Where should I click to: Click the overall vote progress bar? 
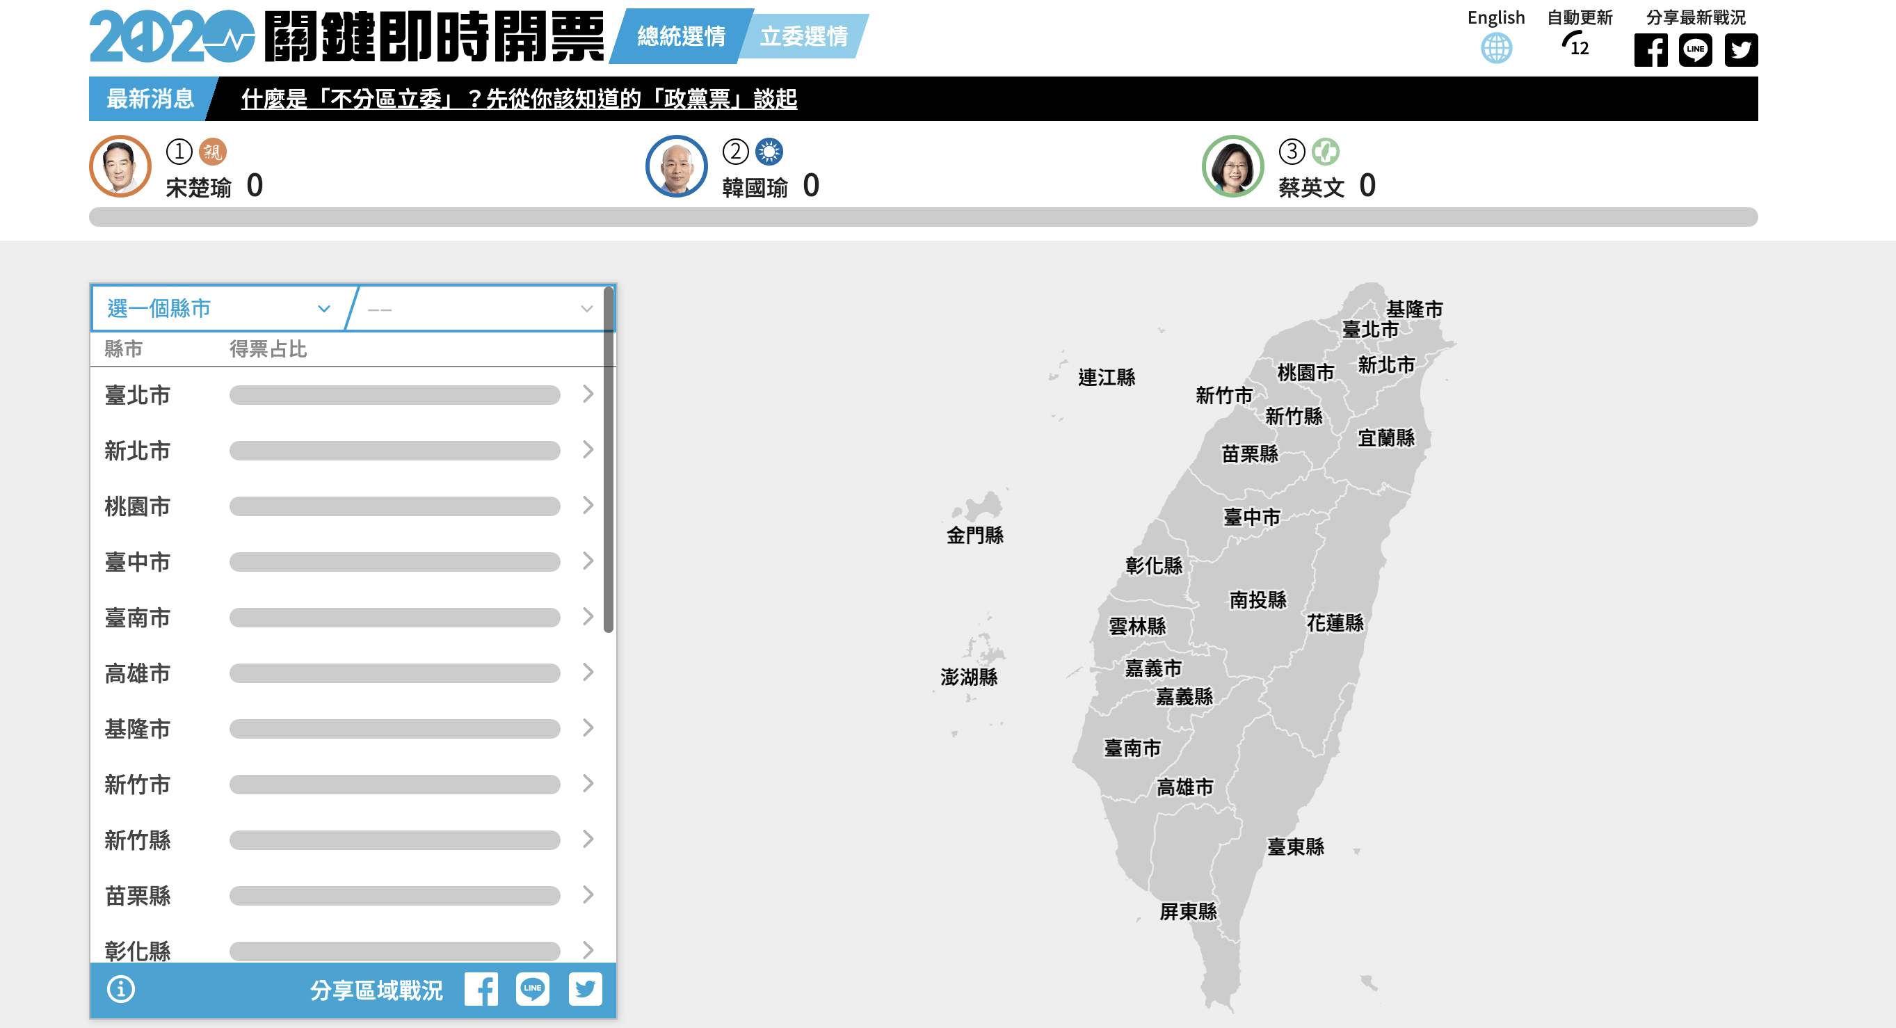(924, 217)
